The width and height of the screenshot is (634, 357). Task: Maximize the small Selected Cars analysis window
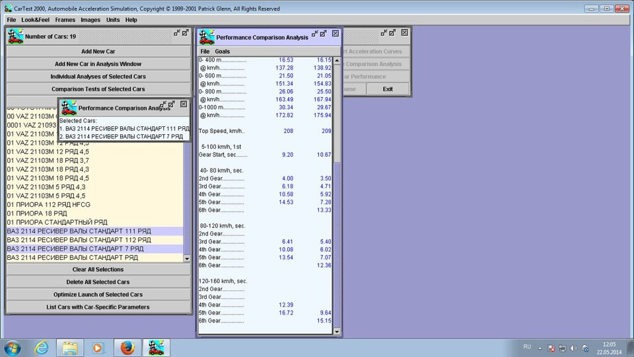pos(172,104)
